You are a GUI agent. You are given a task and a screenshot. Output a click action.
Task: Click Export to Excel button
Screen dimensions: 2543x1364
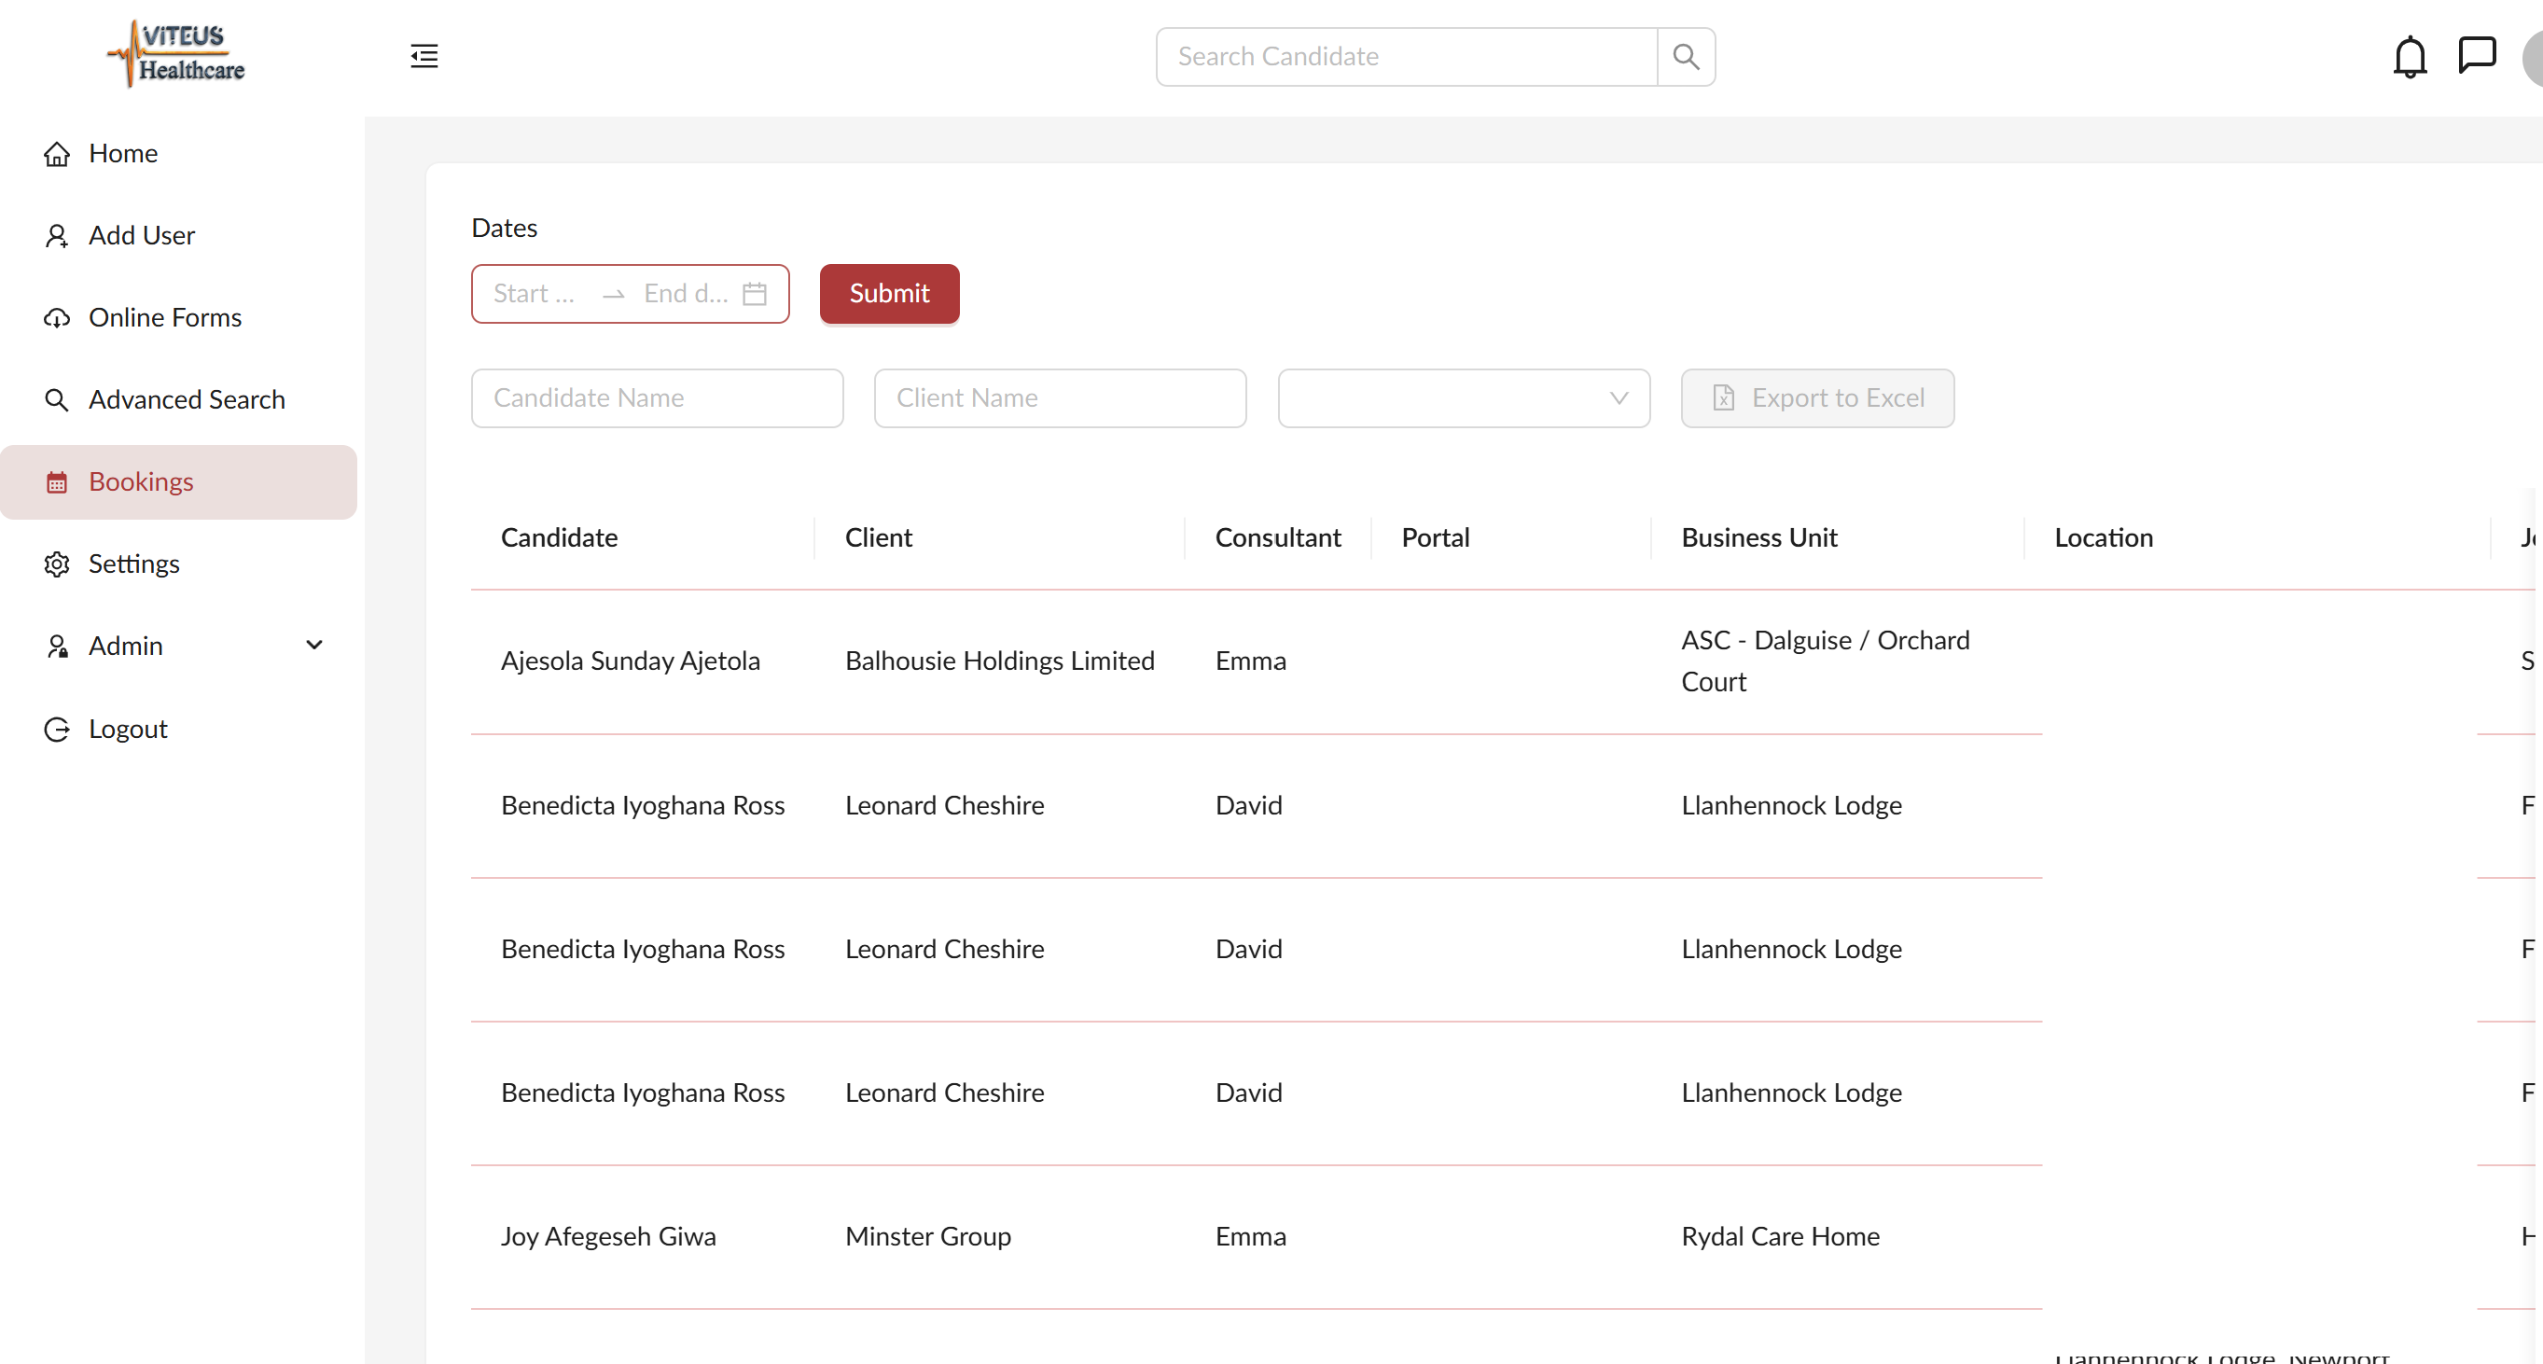coord(1816,398)
